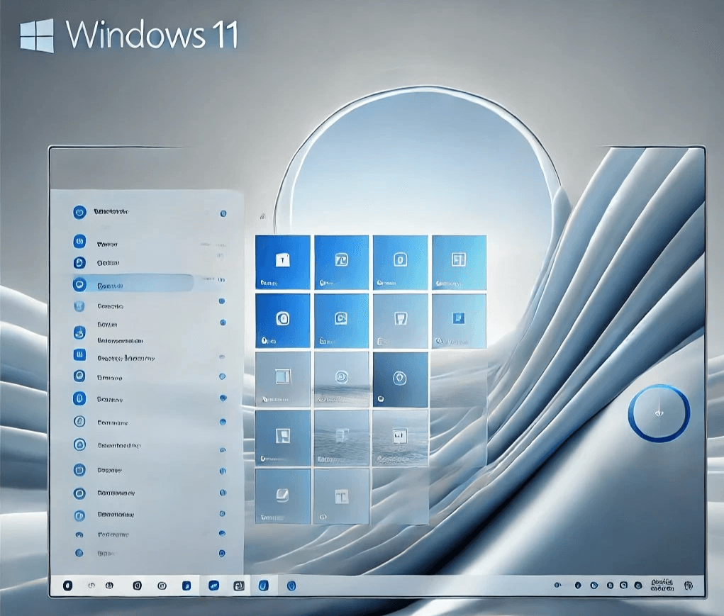The height and width of the screenshot is (616, 724).
Task: Select the left list item with the faded icon
Action: click(98, 306)
